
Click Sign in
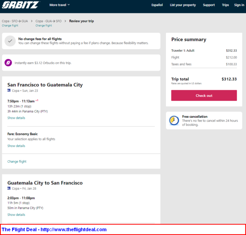click(239, 5)
